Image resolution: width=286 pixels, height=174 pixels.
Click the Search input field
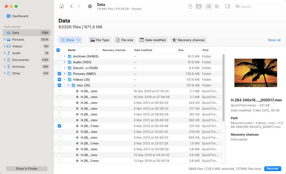[259, 6]
